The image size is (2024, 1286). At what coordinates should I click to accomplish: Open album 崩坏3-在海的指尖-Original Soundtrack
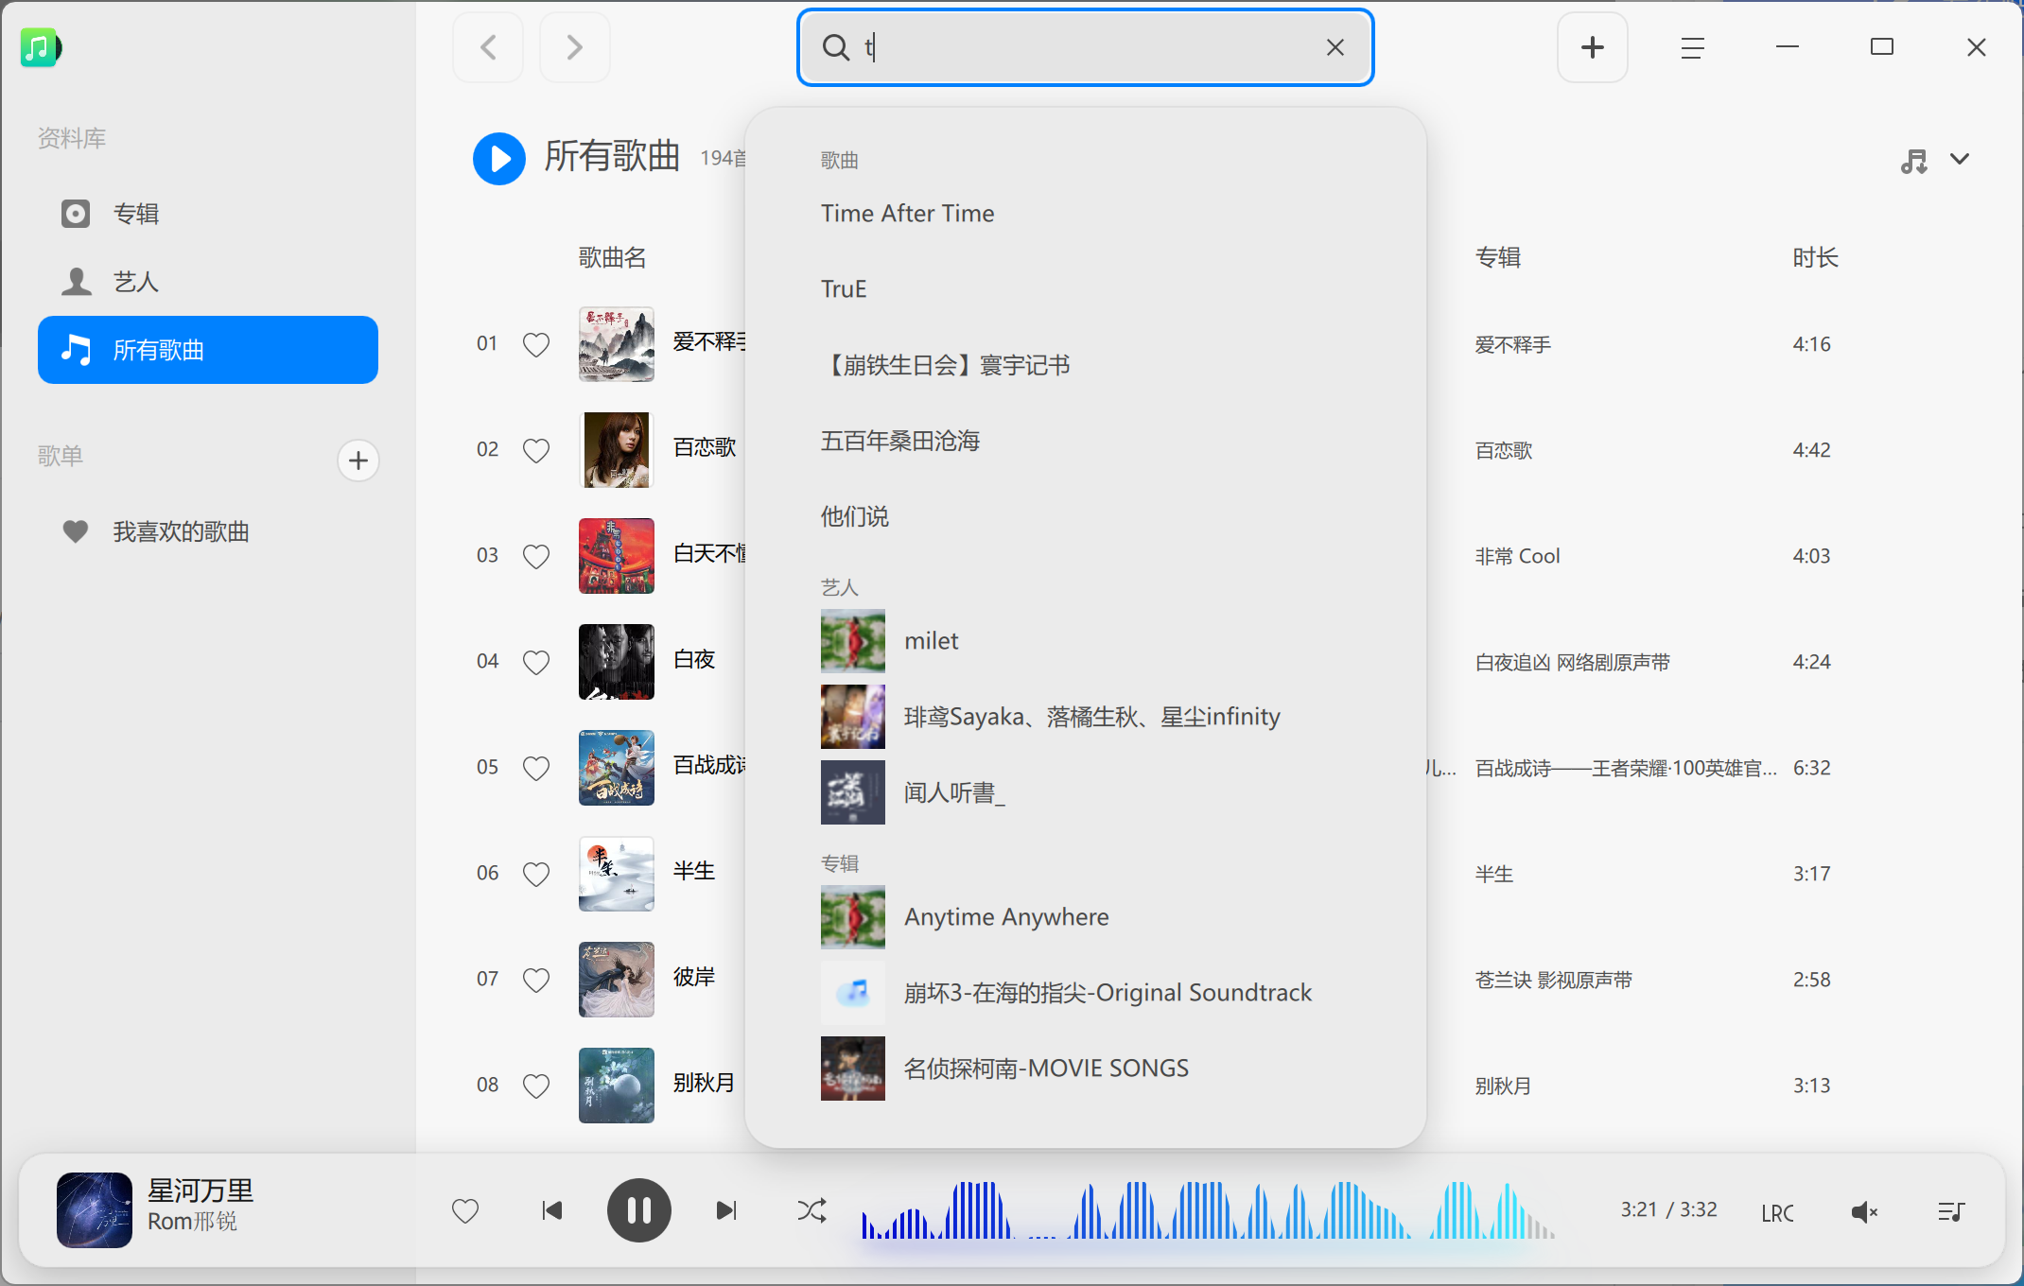point(1086,993)
